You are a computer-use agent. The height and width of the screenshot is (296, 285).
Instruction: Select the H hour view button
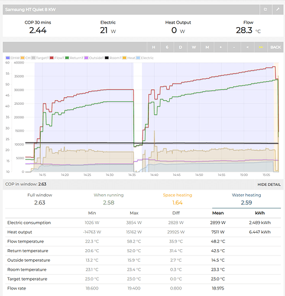tap(154, 47)
